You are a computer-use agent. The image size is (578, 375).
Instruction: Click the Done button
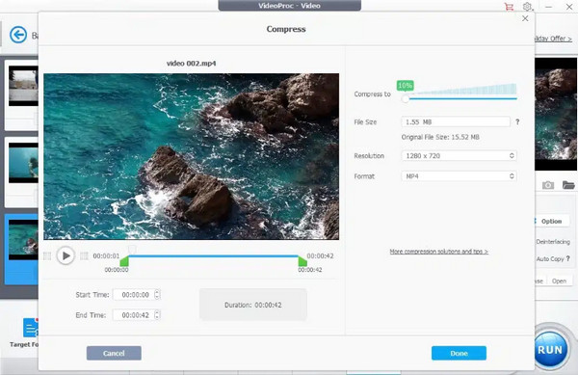click(x=459, y=353)
